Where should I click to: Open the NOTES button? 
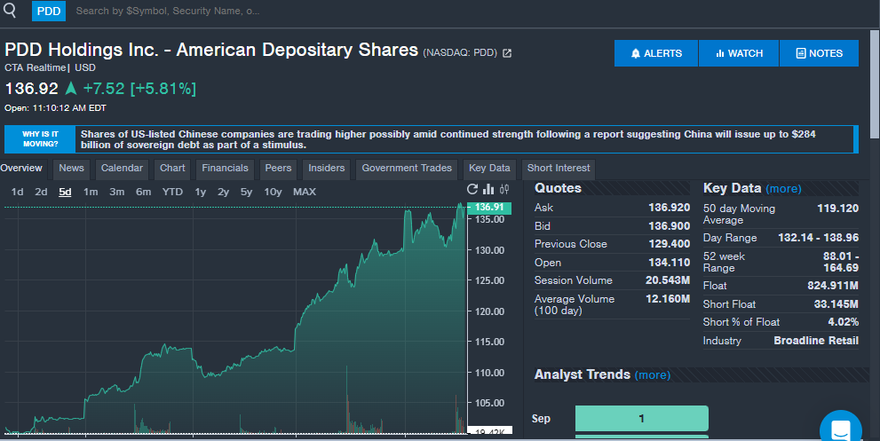point(820,53)
